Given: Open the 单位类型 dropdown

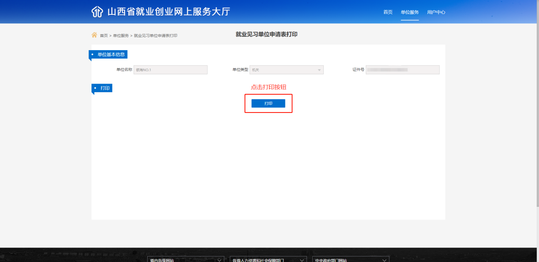Looking at the screenshot, I should pos(286,70).
